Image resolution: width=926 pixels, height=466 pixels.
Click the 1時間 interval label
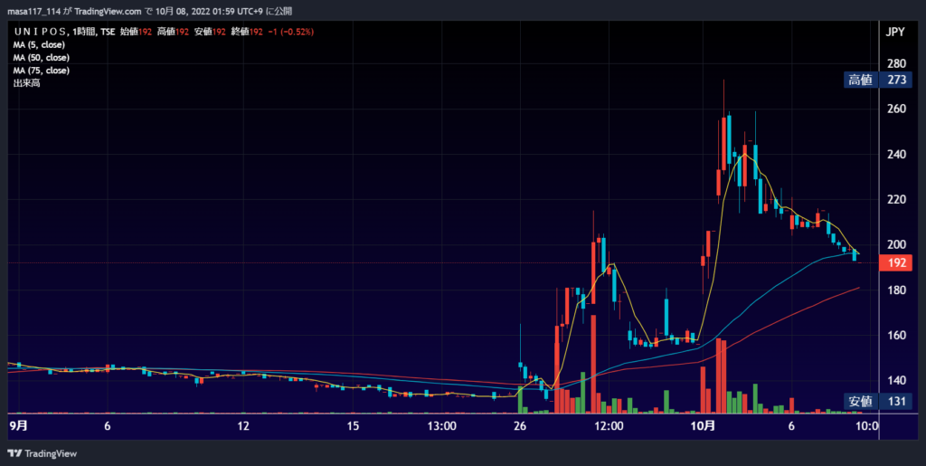(x=82, y=32)
